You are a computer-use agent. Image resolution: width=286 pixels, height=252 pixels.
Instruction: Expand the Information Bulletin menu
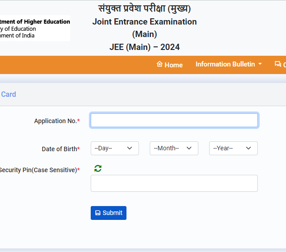[x=225, y=64]
